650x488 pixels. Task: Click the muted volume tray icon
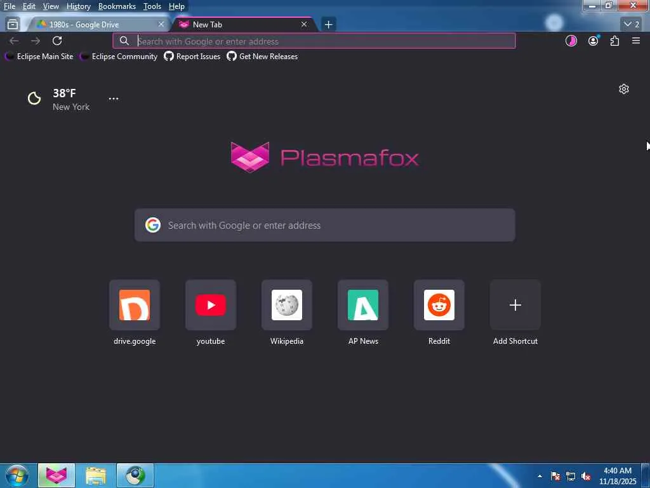coord(586,476)
